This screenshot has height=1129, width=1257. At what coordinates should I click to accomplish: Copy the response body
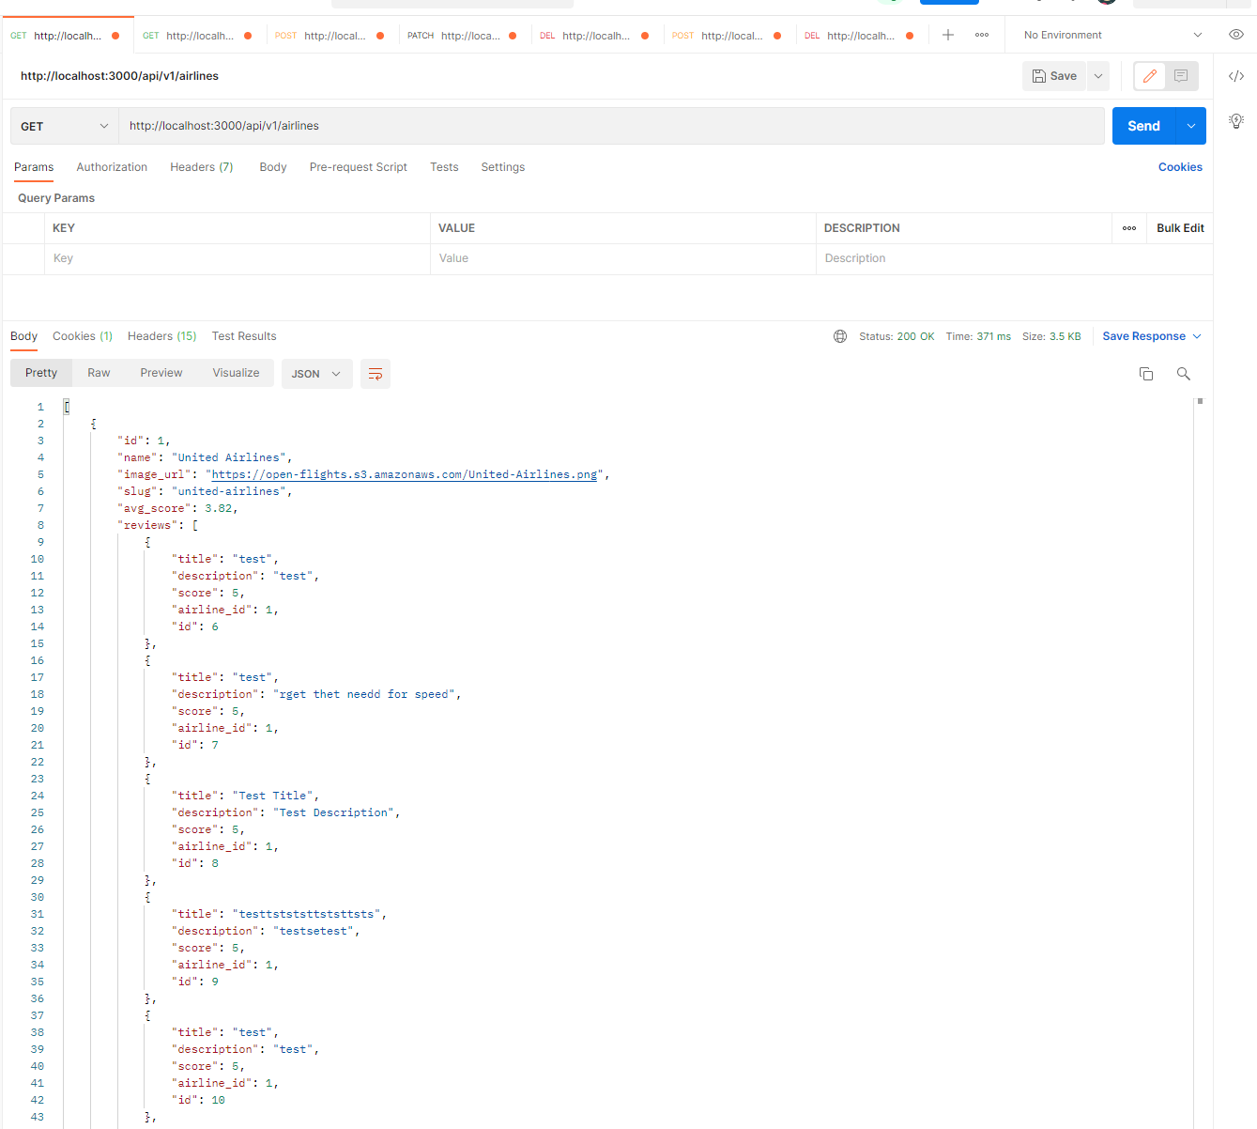tap(1146, 373)
